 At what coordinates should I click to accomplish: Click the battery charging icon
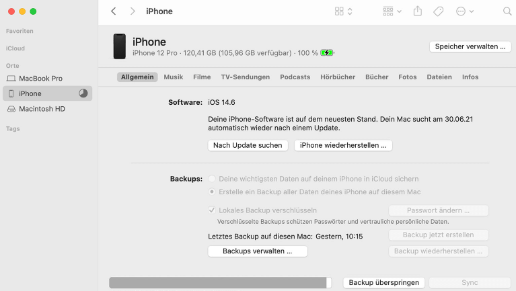point(327,52)
